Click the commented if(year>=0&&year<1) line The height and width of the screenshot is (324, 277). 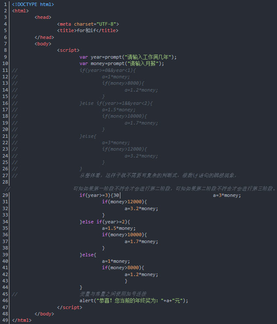click(107, 70)
